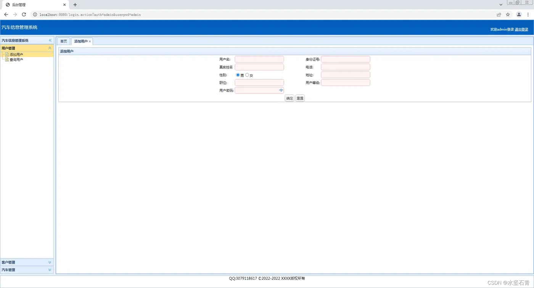This screenshot has height=288, width=534.
Task: Click the 欢迎admin登录 welcome text
Action: pyautogui.click(x=502, y=29)
